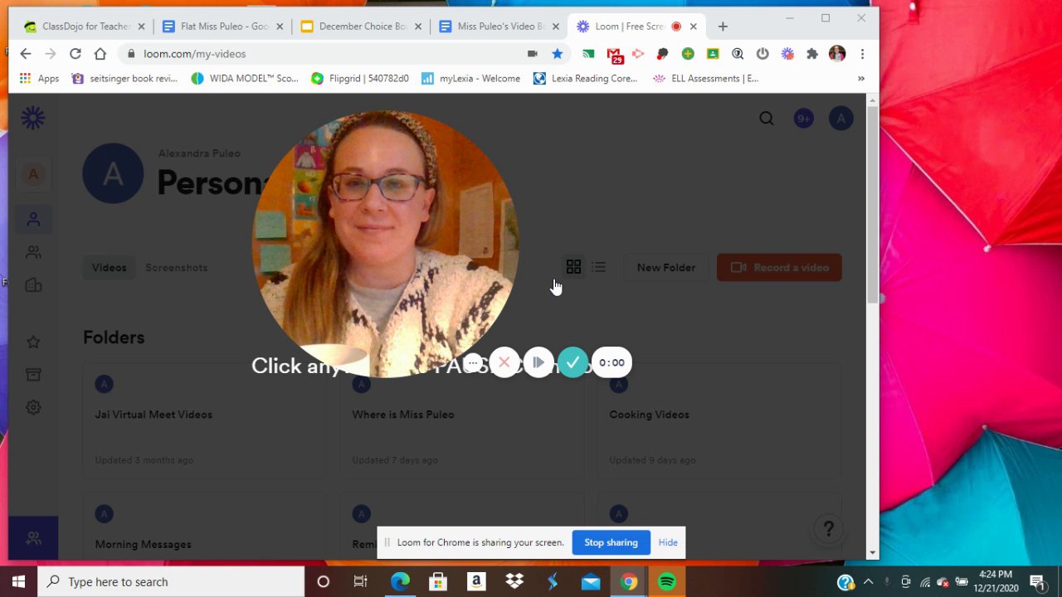The image size is (1062, 597).
Task: Click Stop sharing in the sharing bar
Action: point(611,542)
